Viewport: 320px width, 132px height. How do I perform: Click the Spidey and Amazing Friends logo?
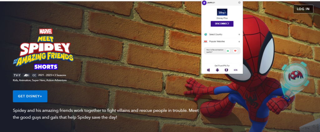point(43,49)
